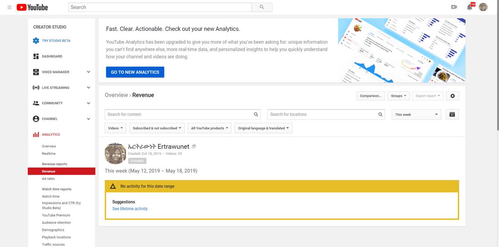Image resolution: width=499 pixels, height=247 pixels.
Task: Expand the Community section
Action: (x=88, y=103)
